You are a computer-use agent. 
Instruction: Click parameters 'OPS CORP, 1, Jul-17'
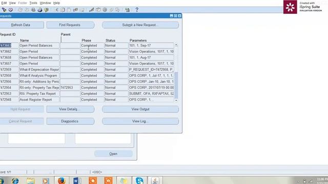click(151, 76)
